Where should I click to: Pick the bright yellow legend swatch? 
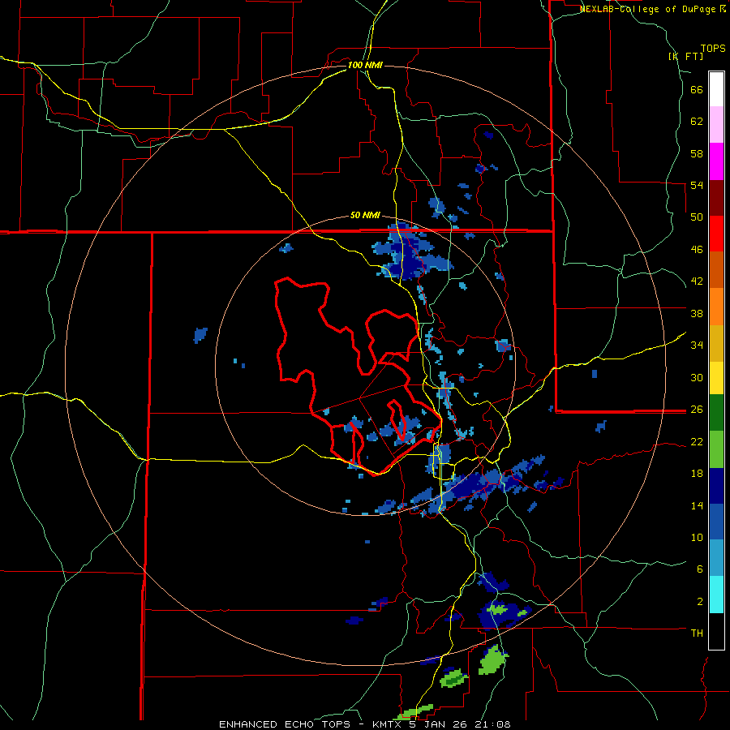coord(716,377)
